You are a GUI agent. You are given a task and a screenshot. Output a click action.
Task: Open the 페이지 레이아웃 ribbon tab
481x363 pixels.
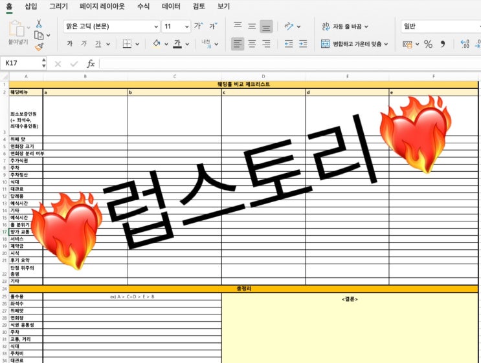click(102, 6)
